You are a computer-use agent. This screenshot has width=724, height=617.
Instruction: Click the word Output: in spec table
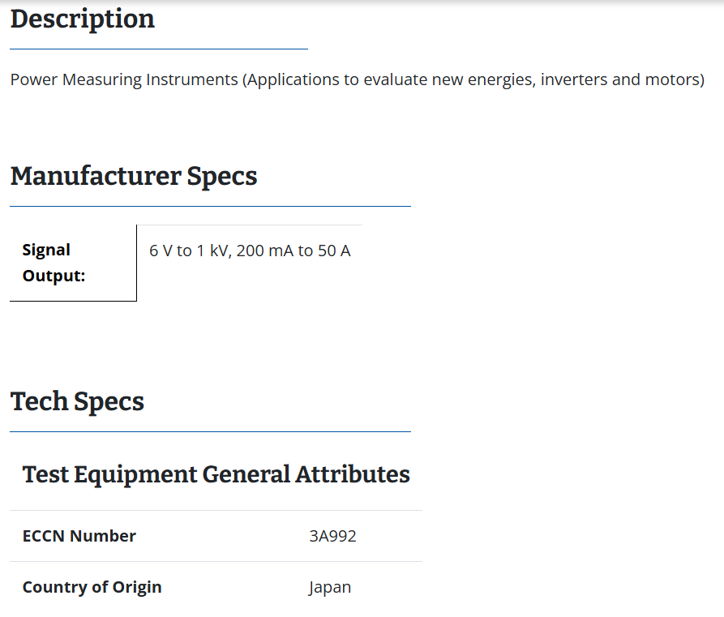click(54, 276)
